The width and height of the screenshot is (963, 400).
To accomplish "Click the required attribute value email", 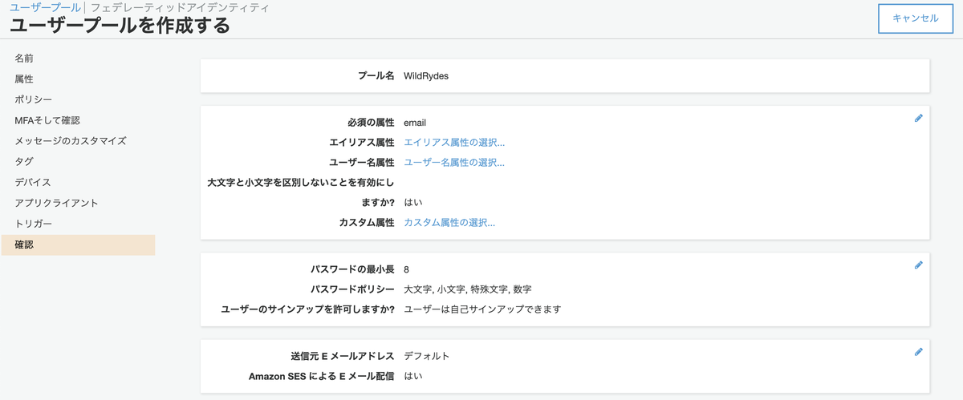I will click(x=415, y=123).
